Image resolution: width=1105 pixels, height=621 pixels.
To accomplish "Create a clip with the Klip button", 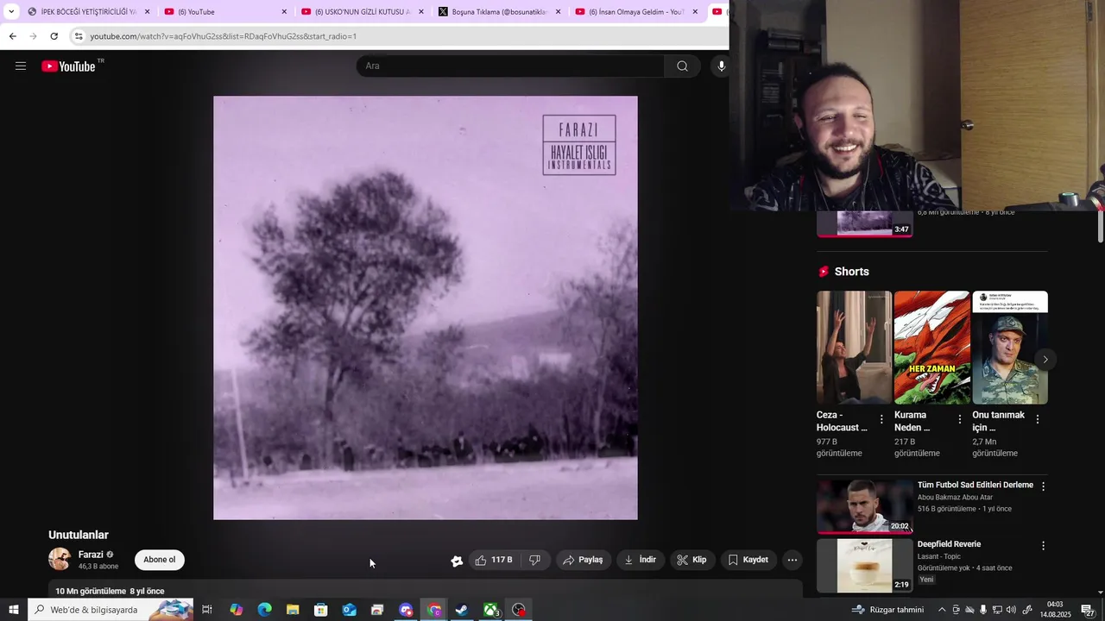I will tap(692, 560).
